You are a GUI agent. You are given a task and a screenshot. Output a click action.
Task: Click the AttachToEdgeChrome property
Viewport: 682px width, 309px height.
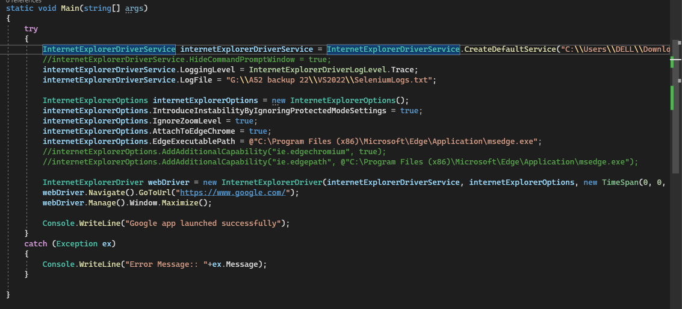click(194, 131)
